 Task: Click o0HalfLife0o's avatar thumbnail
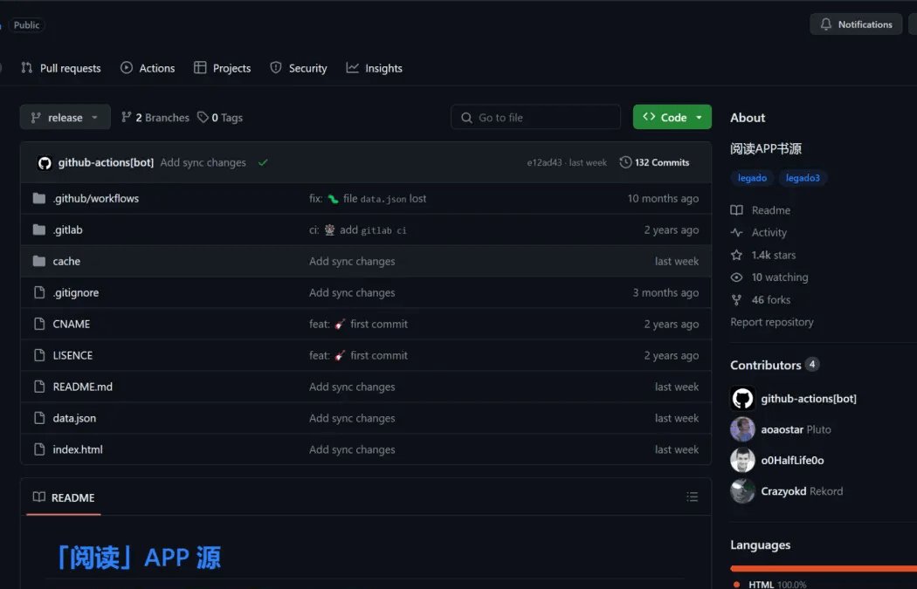click(x=742, y=461)
